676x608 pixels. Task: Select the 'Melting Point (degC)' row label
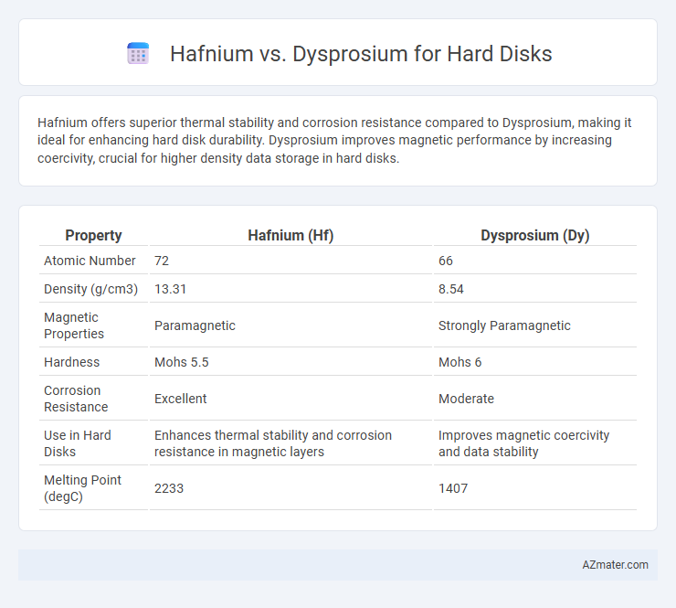point(82,488)
